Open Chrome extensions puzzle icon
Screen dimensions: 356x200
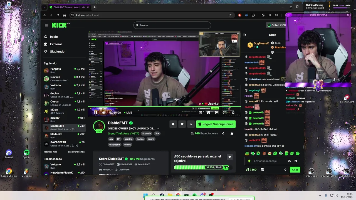coord(253,15)
